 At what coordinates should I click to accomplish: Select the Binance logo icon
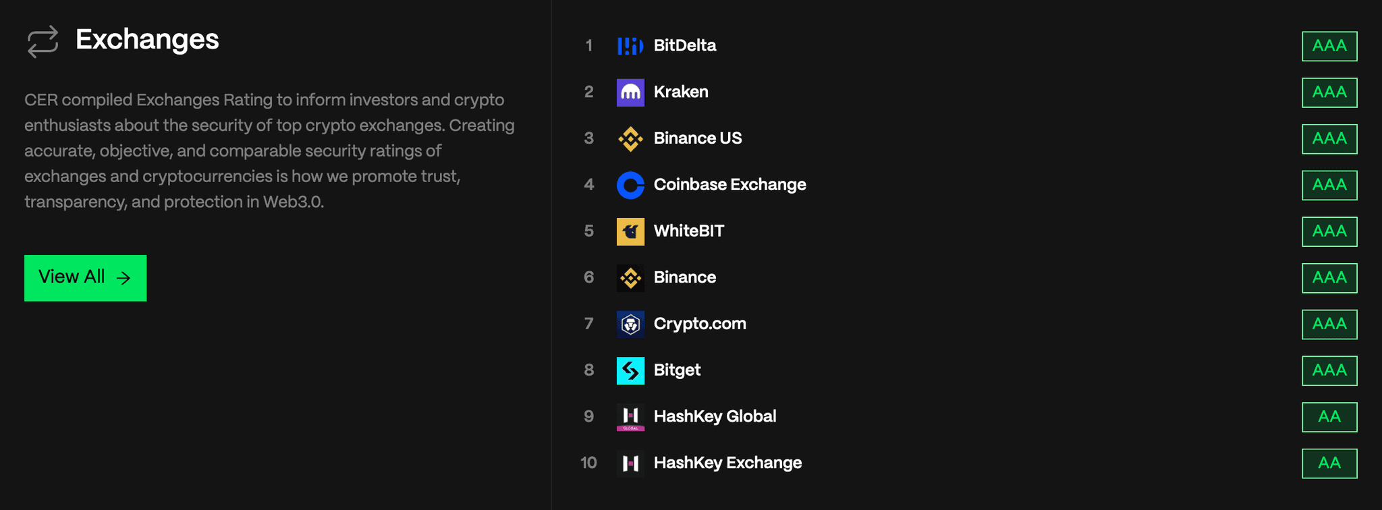coord(630,277)
